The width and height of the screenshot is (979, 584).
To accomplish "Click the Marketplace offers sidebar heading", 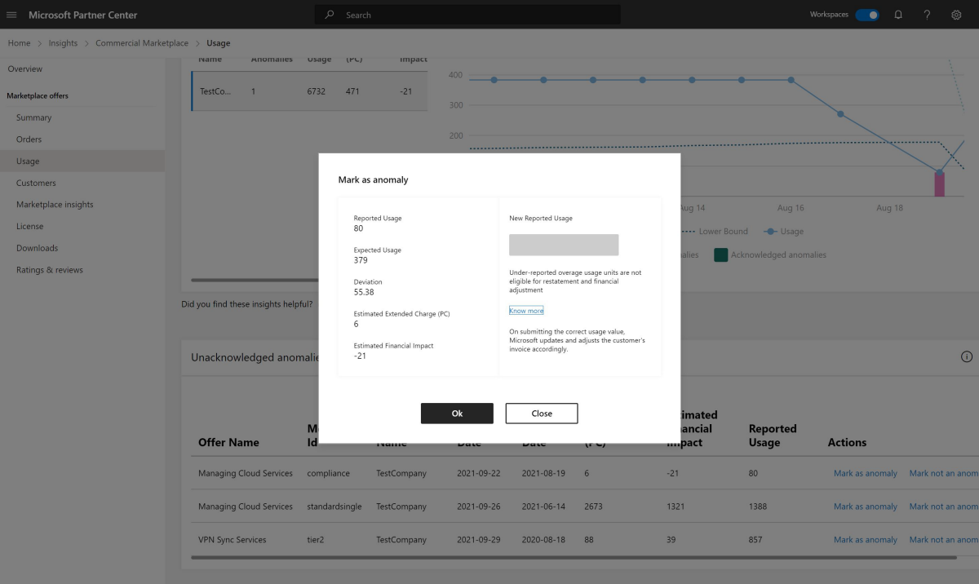I will click(38, 96).
